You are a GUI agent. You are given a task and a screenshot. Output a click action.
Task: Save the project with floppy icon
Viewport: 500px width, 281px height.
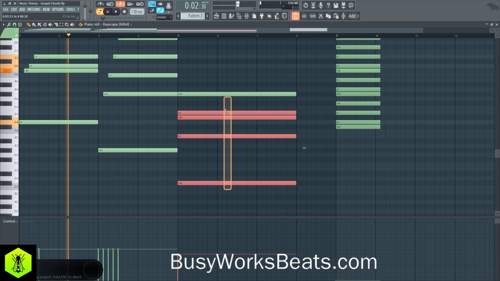(x=336, y=5)
